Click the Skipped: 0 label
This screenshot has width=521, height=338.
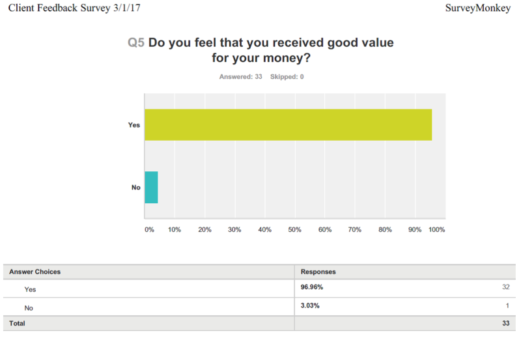tap(287, 77)
